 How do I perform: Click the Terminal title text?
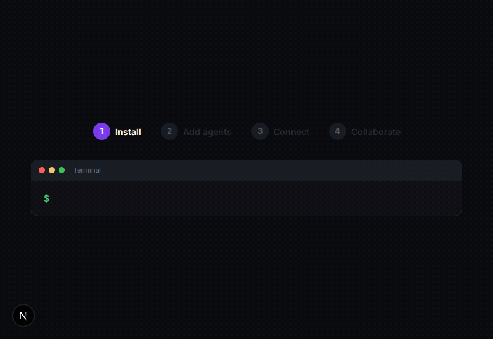click(87, 170)
